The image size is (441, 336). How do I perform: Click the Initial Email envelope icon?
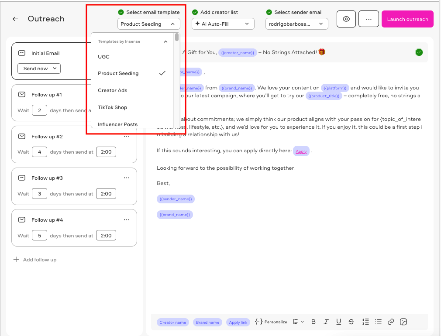coord(22,53)
